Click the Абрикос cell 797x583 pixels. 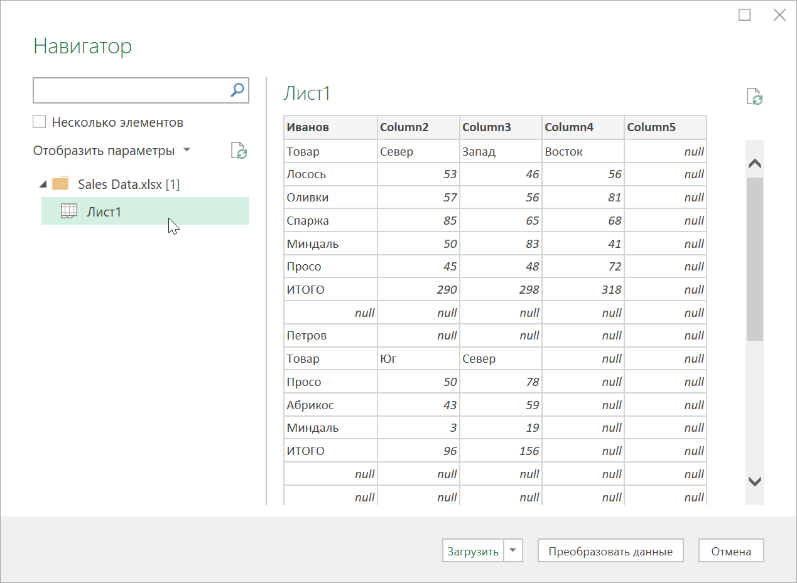pyautogui.click(x=330, y=405)
